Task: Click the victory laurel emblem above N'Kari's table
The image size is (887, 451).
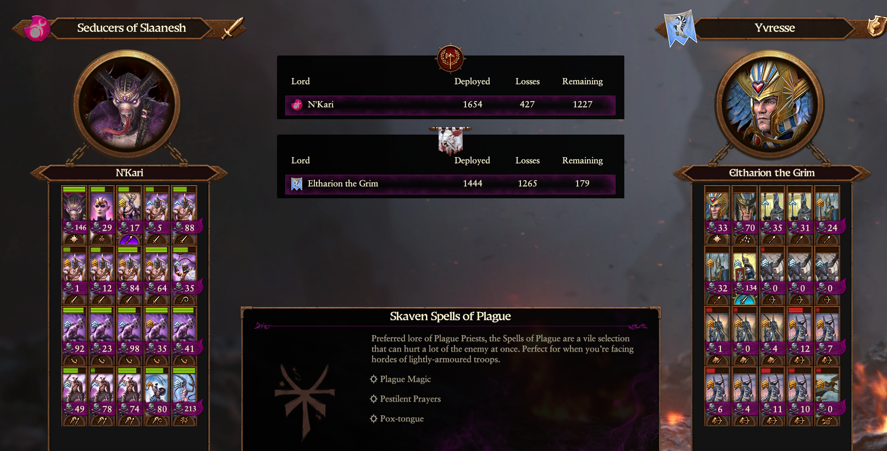Action: (450, 58)
